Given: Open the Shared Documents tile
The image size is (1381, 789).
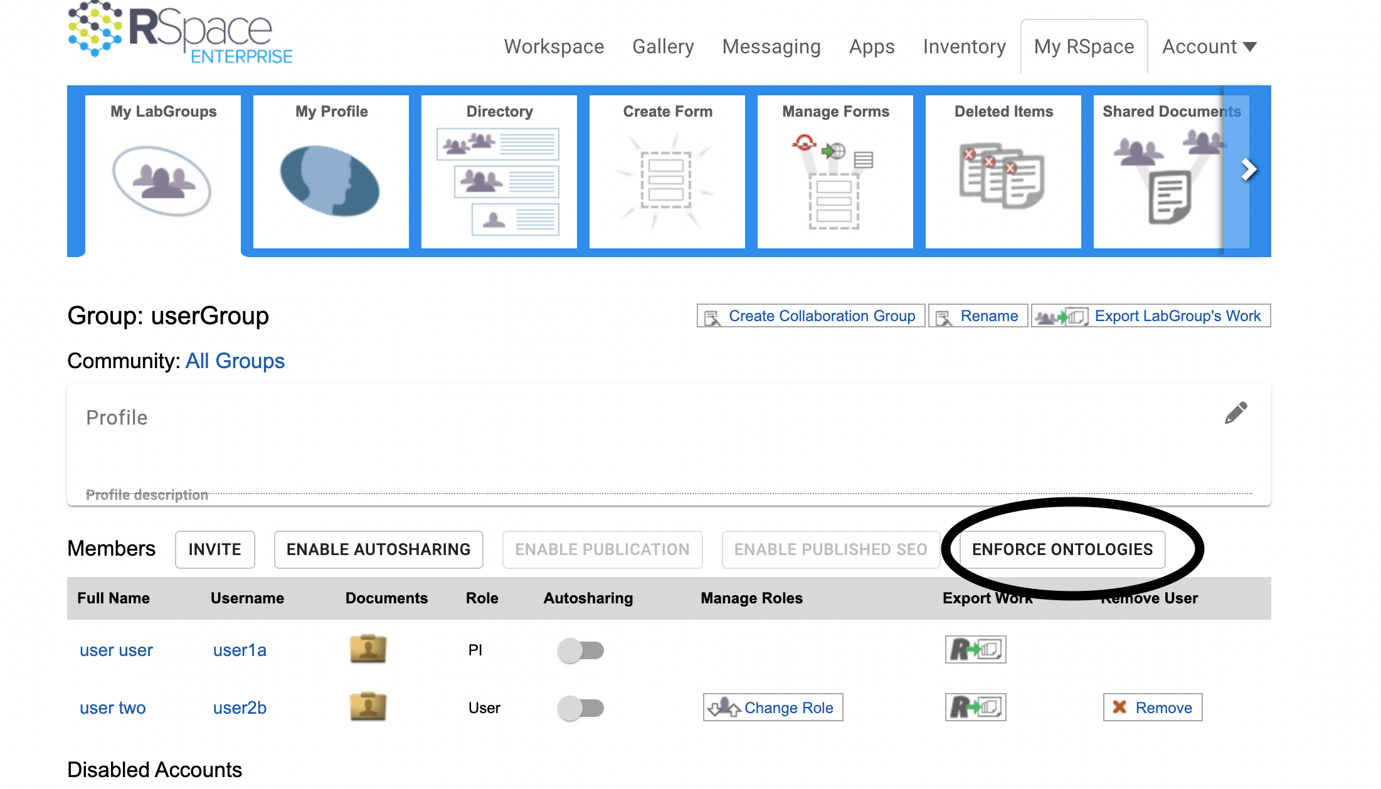Looking at the screenshot, I should (1158, 172).
